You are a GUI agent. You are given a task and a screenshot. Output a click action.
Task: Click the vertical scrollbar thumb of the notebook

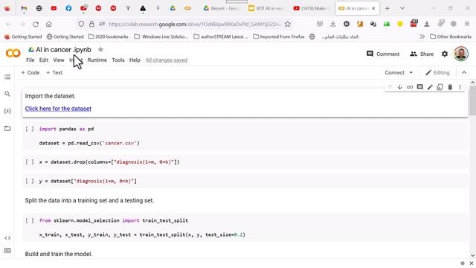[473, 100]
